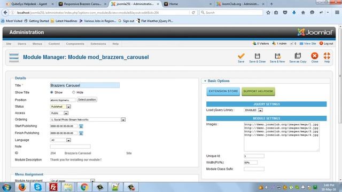Open the Menus menu

tap(37, 44)
